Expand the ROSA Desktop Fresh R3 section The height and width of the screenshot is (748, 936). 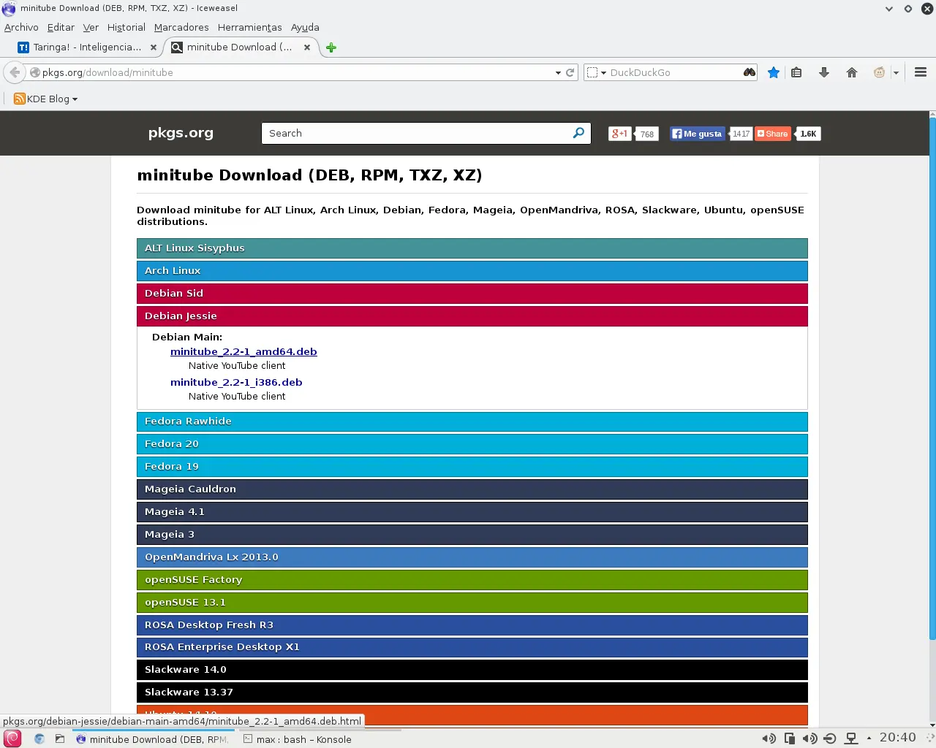click(472, 625)
